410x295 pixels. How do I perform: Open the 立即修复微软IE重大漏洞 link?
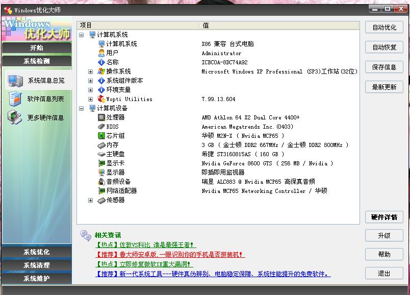click(144, 264)
